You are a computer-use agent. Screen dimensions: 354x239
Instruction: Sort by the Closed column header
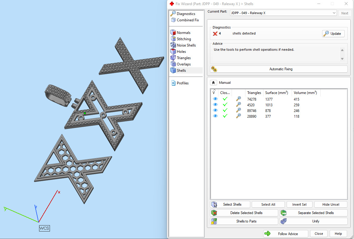click(x=225, y=93)
